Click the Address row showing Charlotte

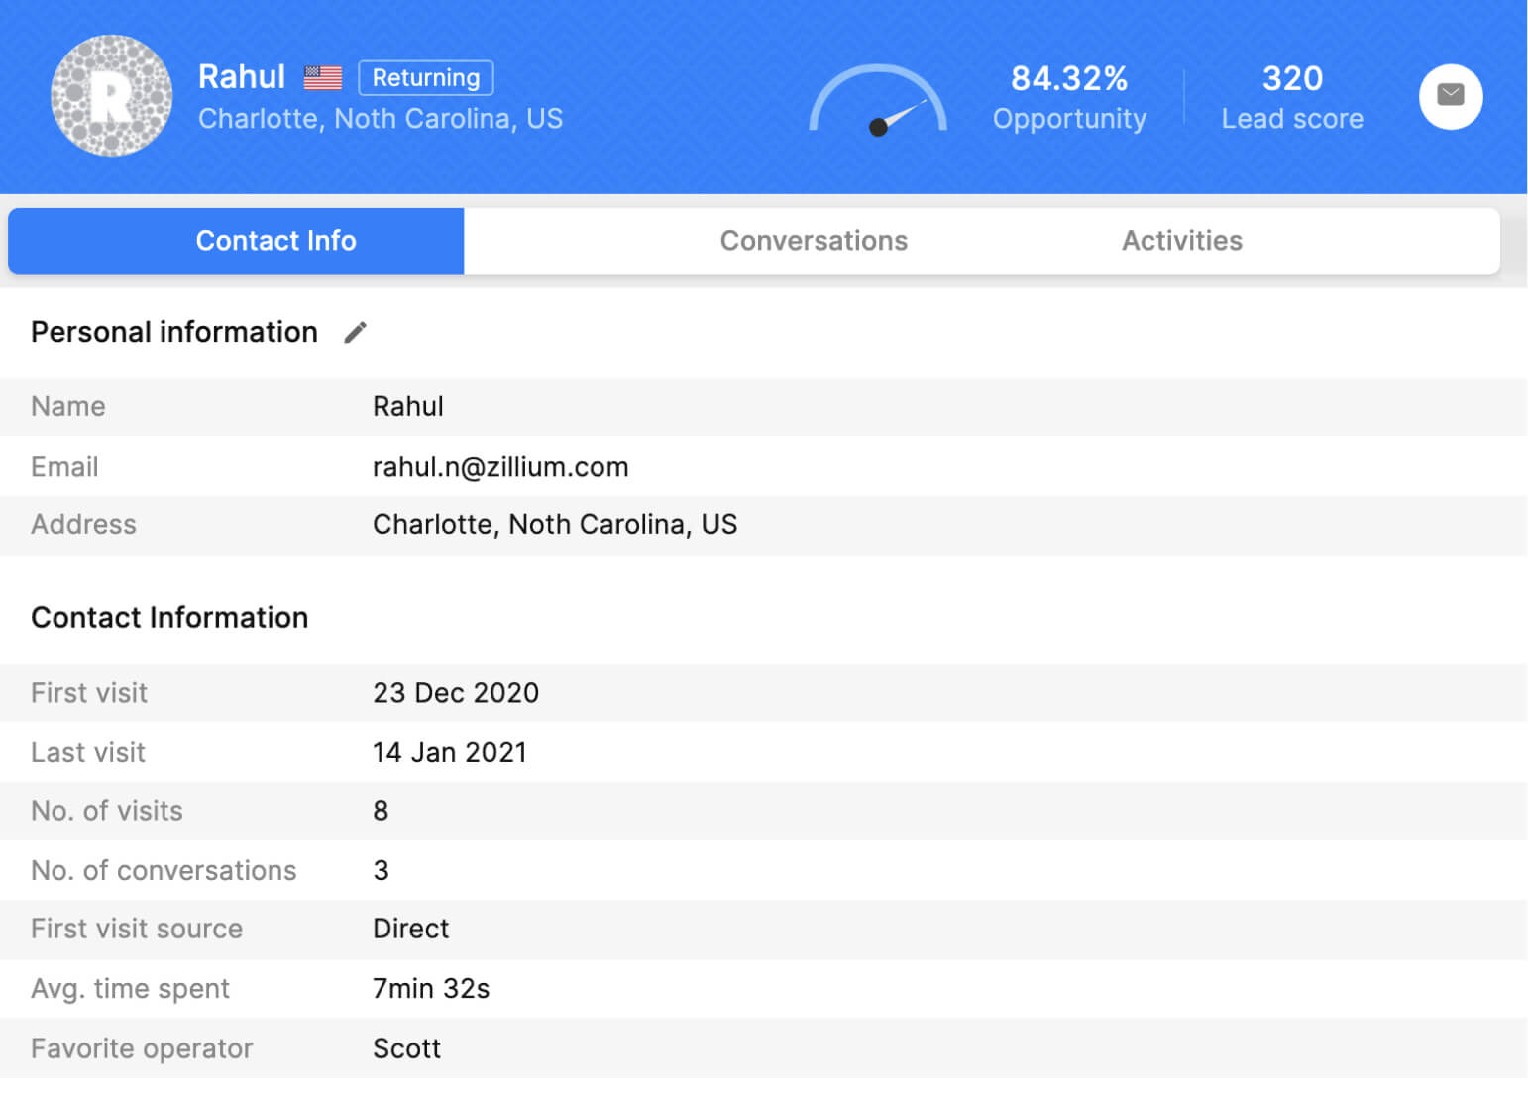coord(555,524)
